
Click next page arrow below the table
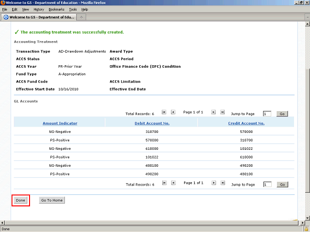click(x=213, y=183)
